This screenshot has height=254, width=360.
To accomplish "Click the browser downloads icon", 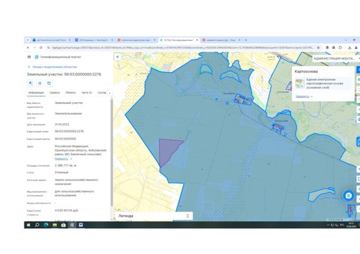I will point(350,47).
